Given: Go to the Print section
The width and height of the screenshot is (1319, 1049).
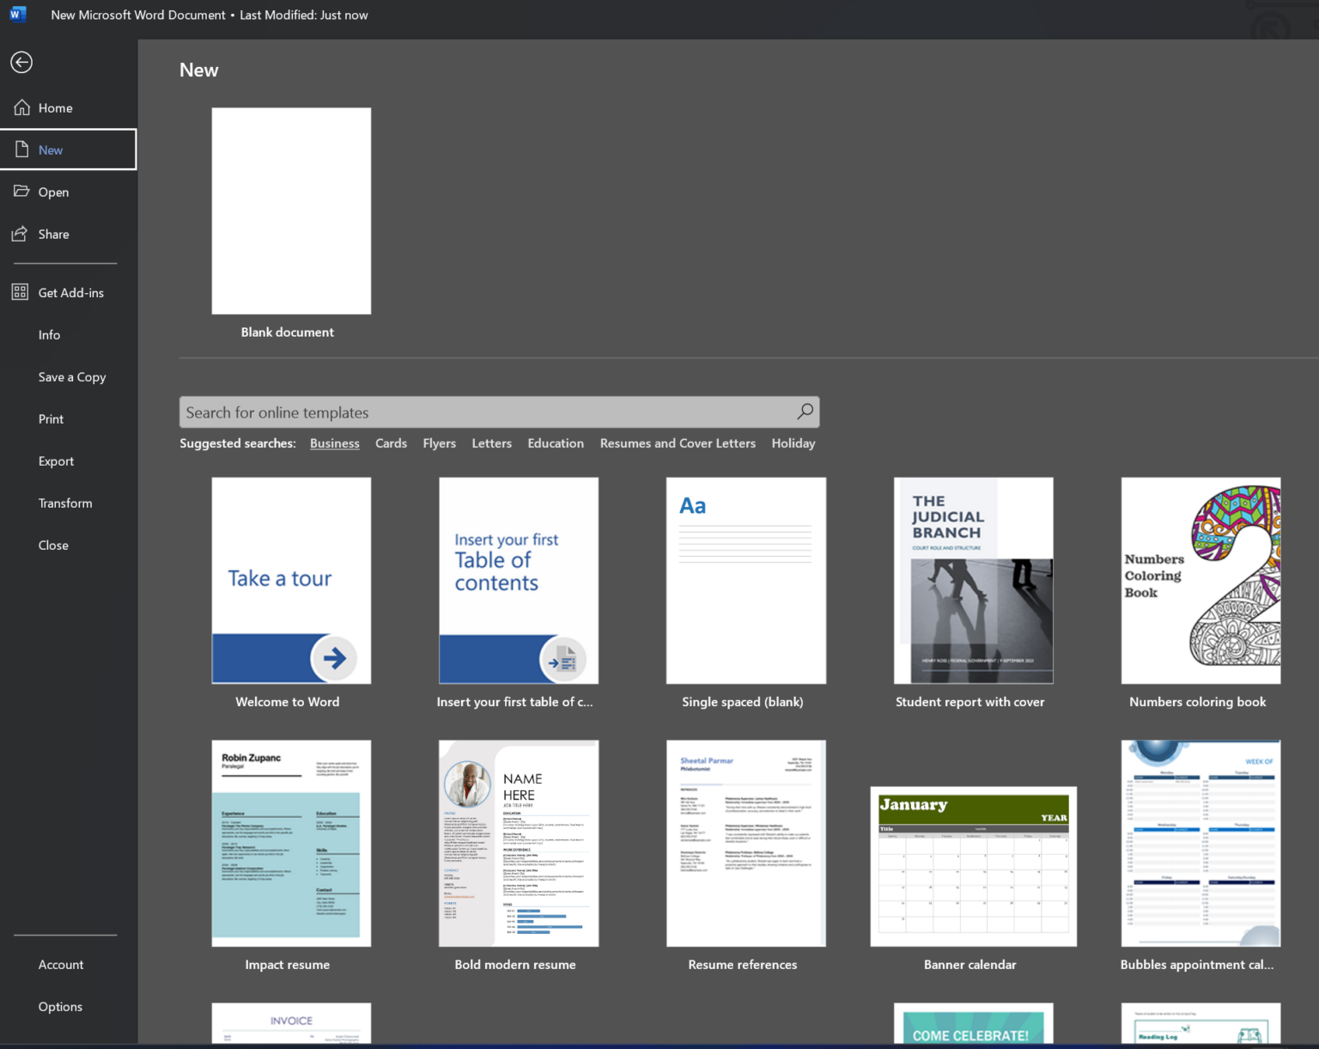Looking at the screenshot, I should (x=51, y=419).
